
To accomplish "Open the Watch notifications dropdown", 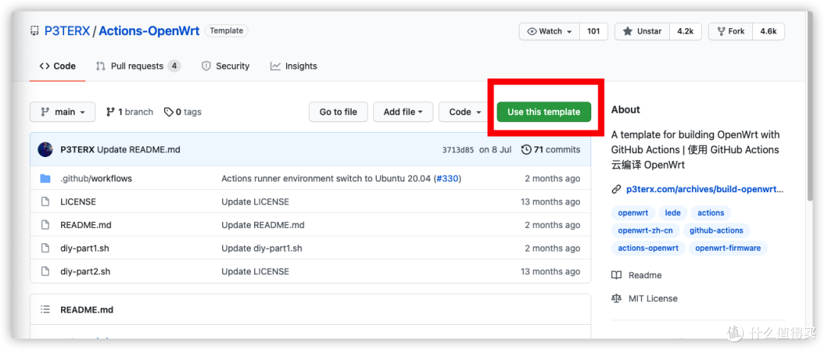I will coord(549,31).
